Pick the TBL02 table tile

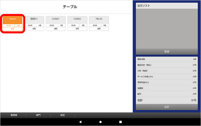(99, 23)
